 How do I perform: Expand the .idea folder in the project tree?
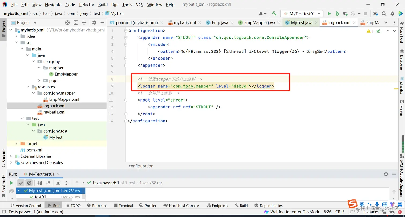(16, 36)
